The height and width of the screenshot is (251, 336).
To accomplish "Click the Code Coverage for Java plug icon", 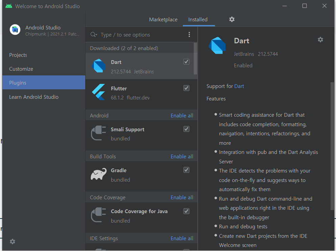I will tap(99, 215).
